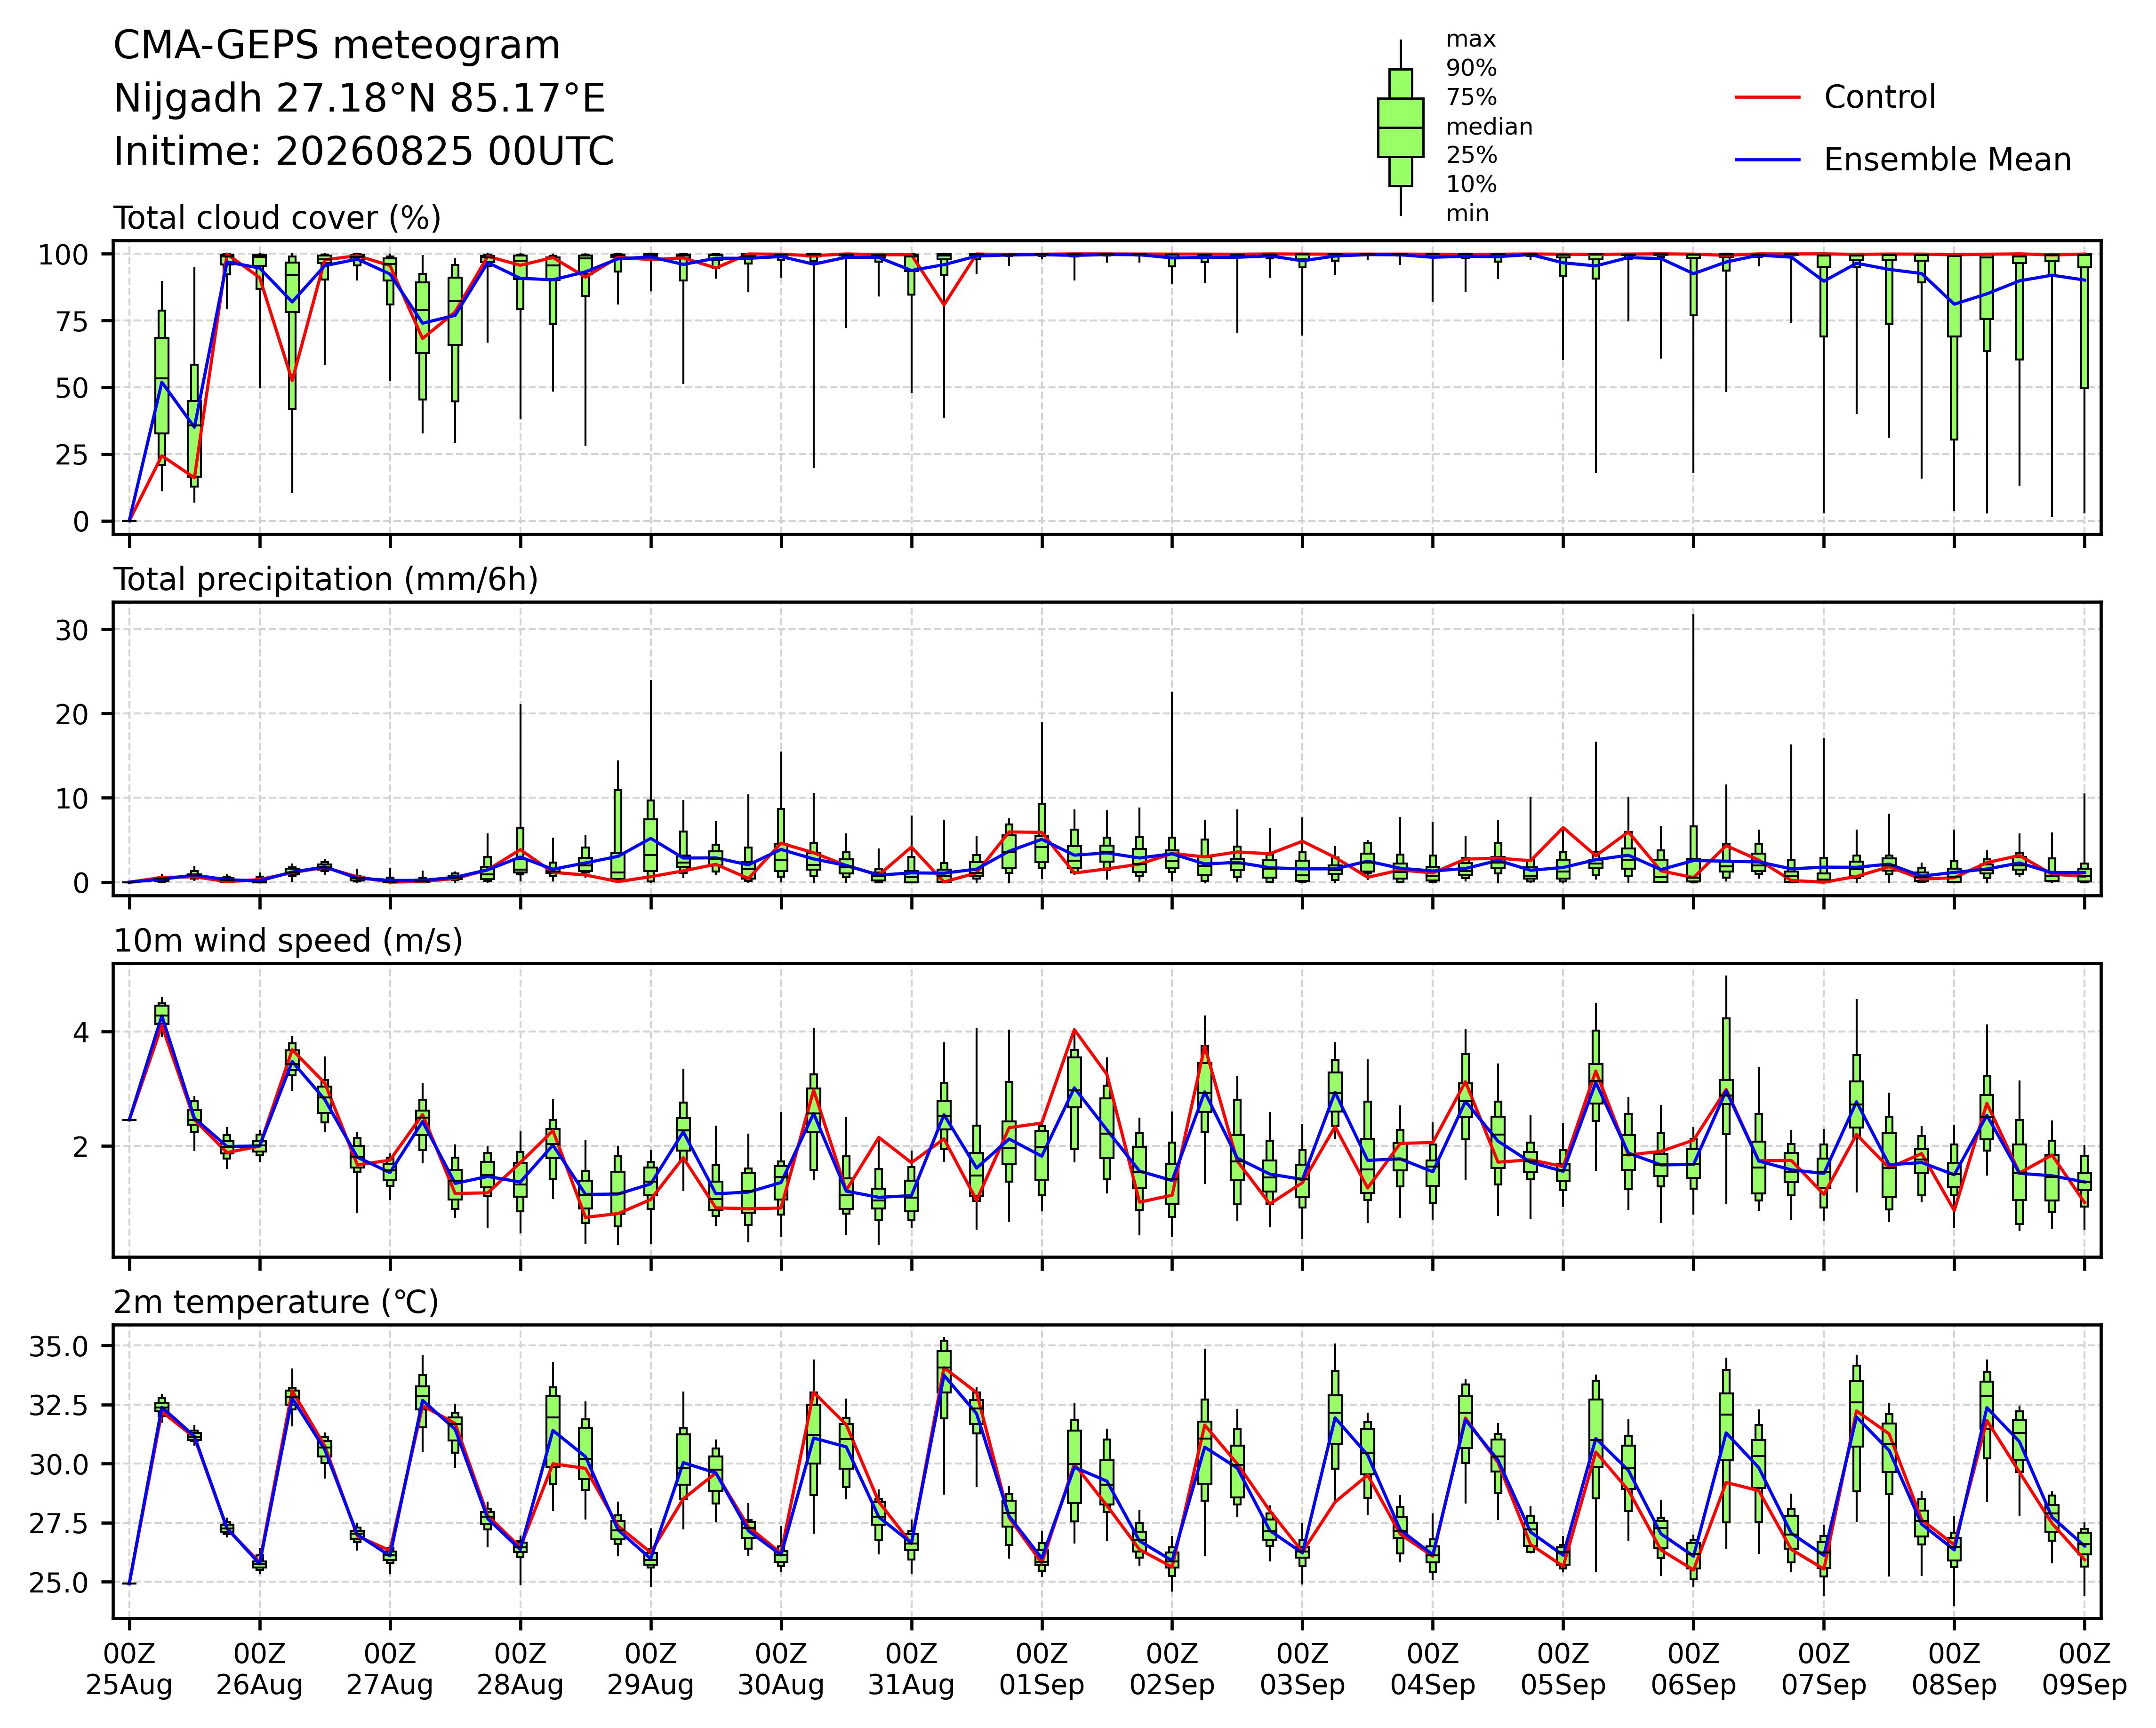Click the temperature '25.0' y-axis tick
Image resolution: width=2156 pixels, height=1728 pixels.
pyautogui.click(x=59, y=1583)
